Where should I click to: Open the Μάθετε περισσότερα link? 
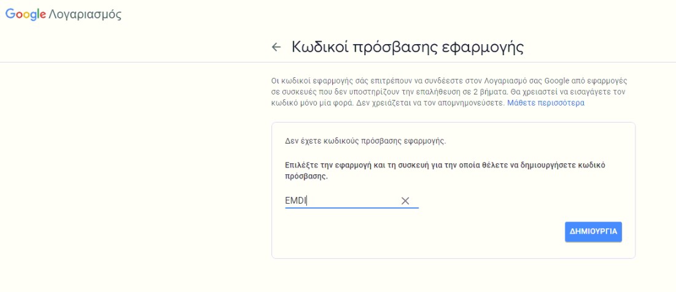(546, 103)
